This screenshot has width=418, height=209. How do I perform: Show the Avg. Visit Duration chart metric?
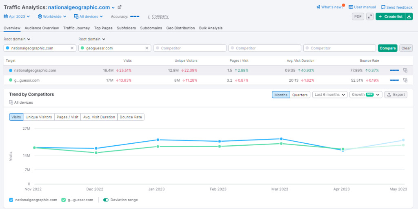click(x=99, y=117)
